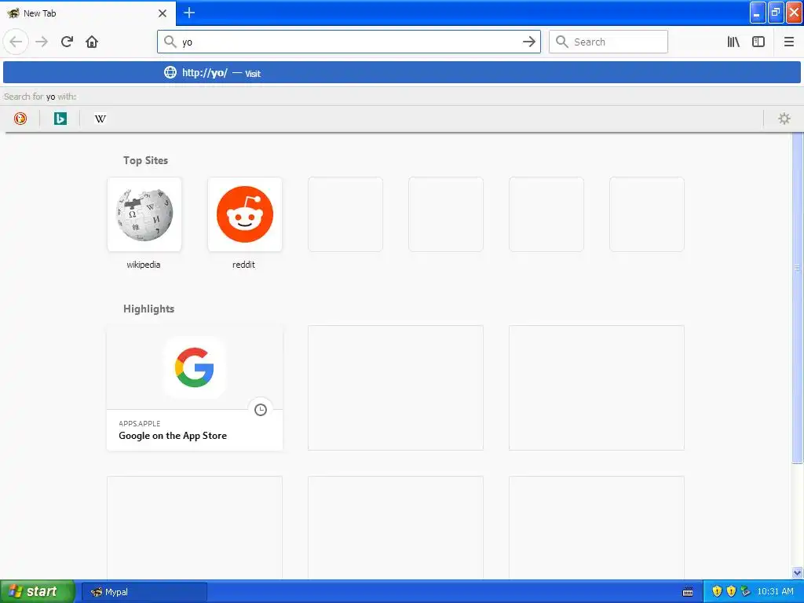This screenshot has width=804, height=603.
Task: Search yo with DuckDuckGo
Action: pos(20,119)
